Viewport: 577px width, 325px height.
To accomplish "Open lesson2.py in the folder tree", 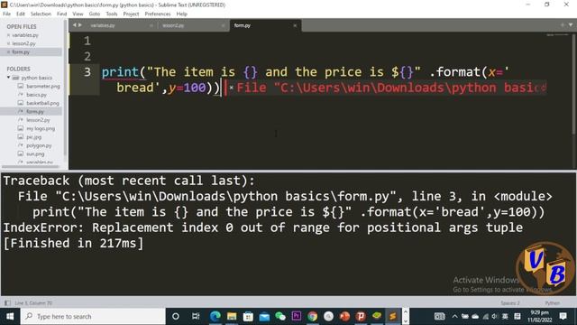I will 38,120.
